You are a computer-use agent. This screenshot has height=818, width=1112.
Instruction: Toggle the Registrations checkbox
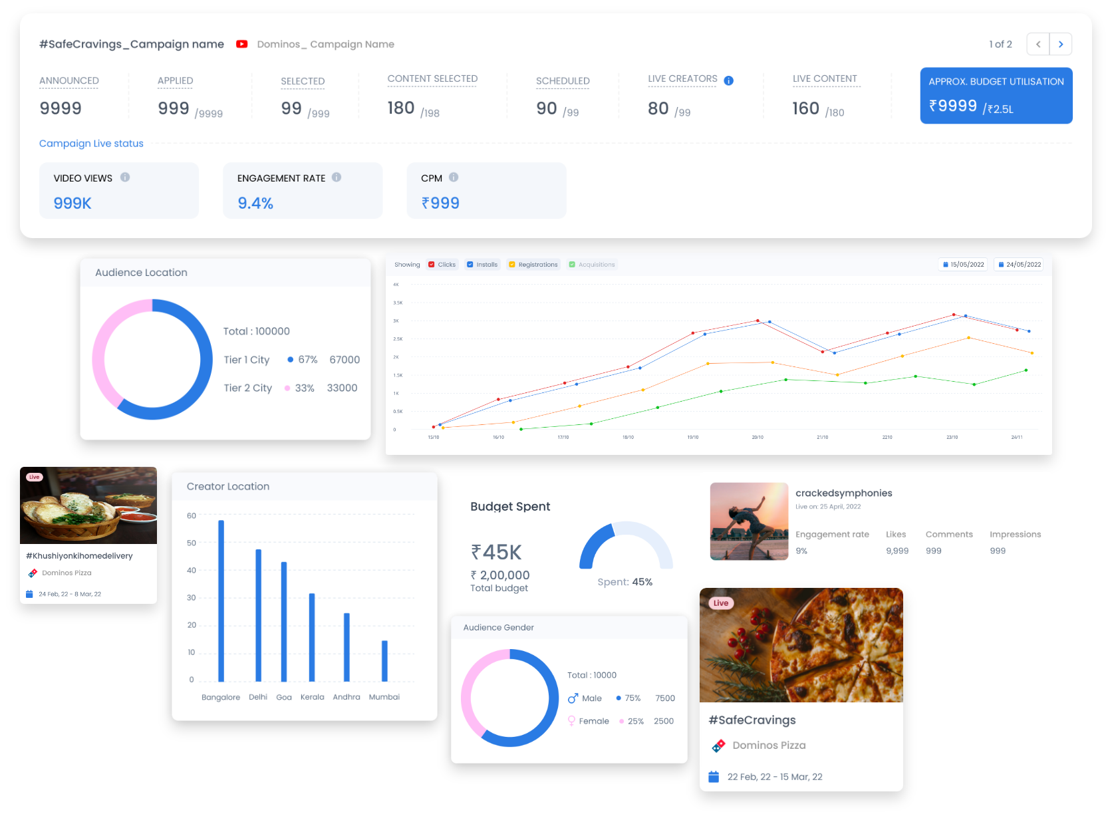pyautogui.click(x=512, y=265)
